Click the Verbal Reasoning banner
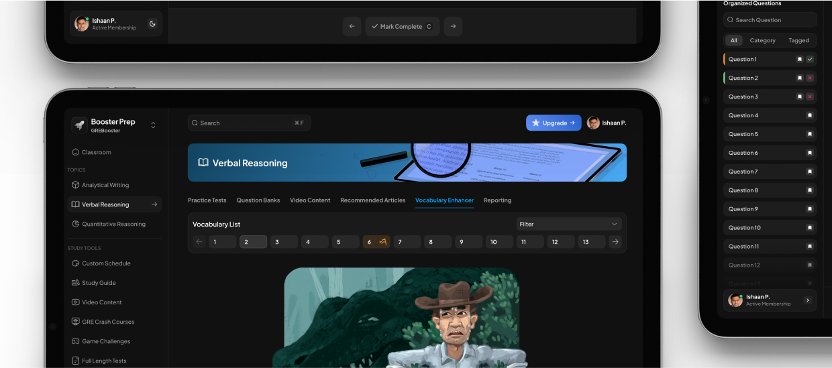The image size is (832, 368). click(x=407, y=162)
